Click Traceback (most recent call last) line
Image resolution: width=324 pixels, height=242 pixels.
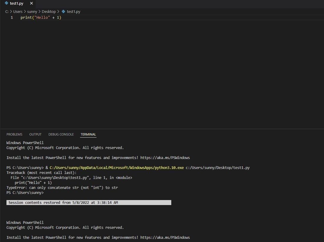[41, 172]
